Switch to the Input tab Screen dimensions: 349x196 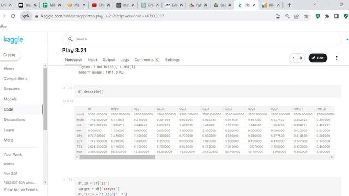click(x=92, y=60)
